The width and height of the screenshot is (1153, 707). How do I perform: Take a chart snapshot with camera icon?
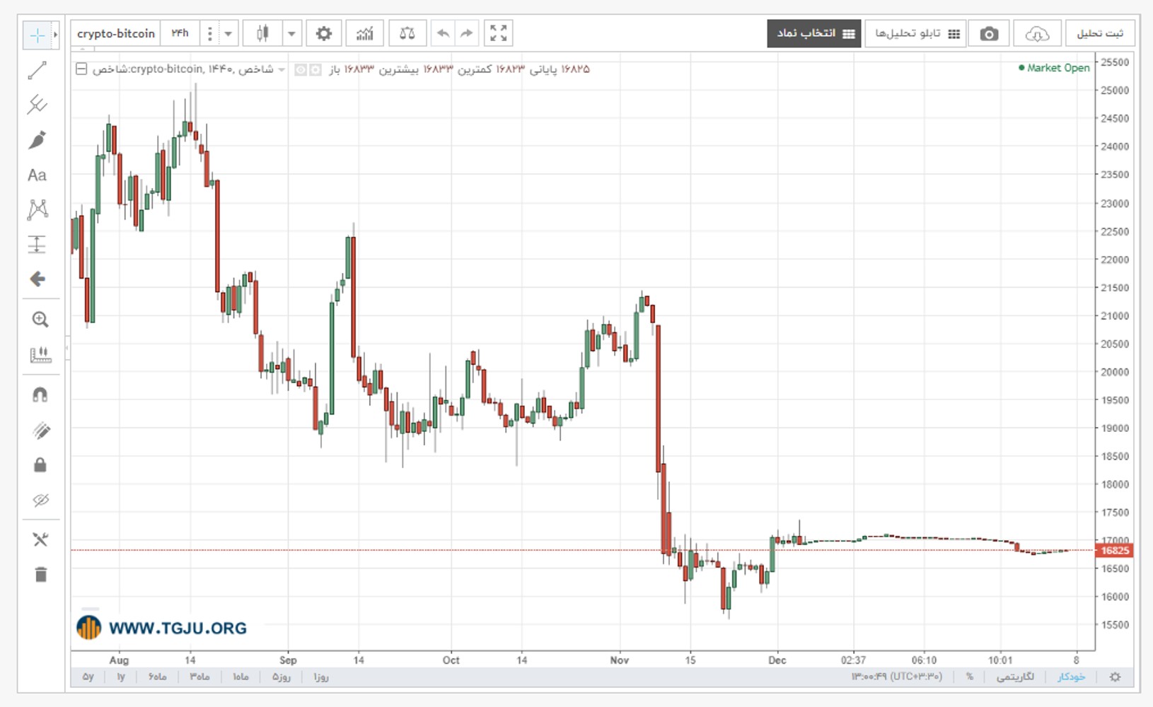(x=989, y=33)
